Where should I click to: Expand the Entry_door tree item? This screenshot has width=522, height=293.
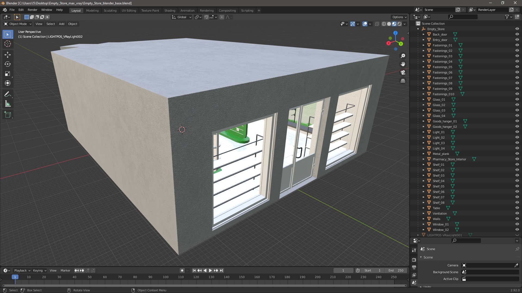point(423,40)
